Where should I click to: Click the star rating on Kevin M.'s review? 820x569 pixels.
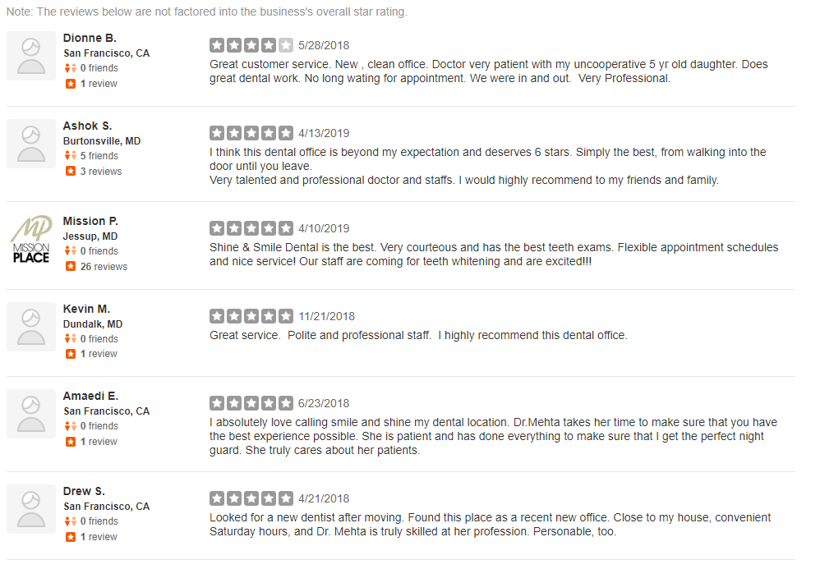click(x=251, y=316)
